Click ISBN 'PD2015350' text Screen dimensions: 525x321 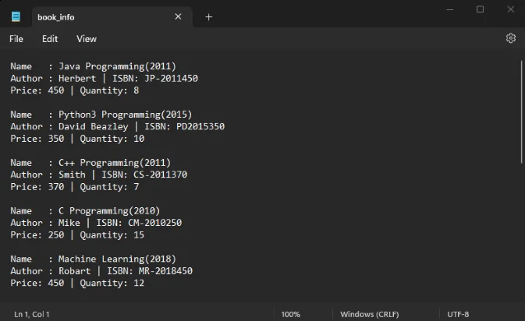coord(200,126)
